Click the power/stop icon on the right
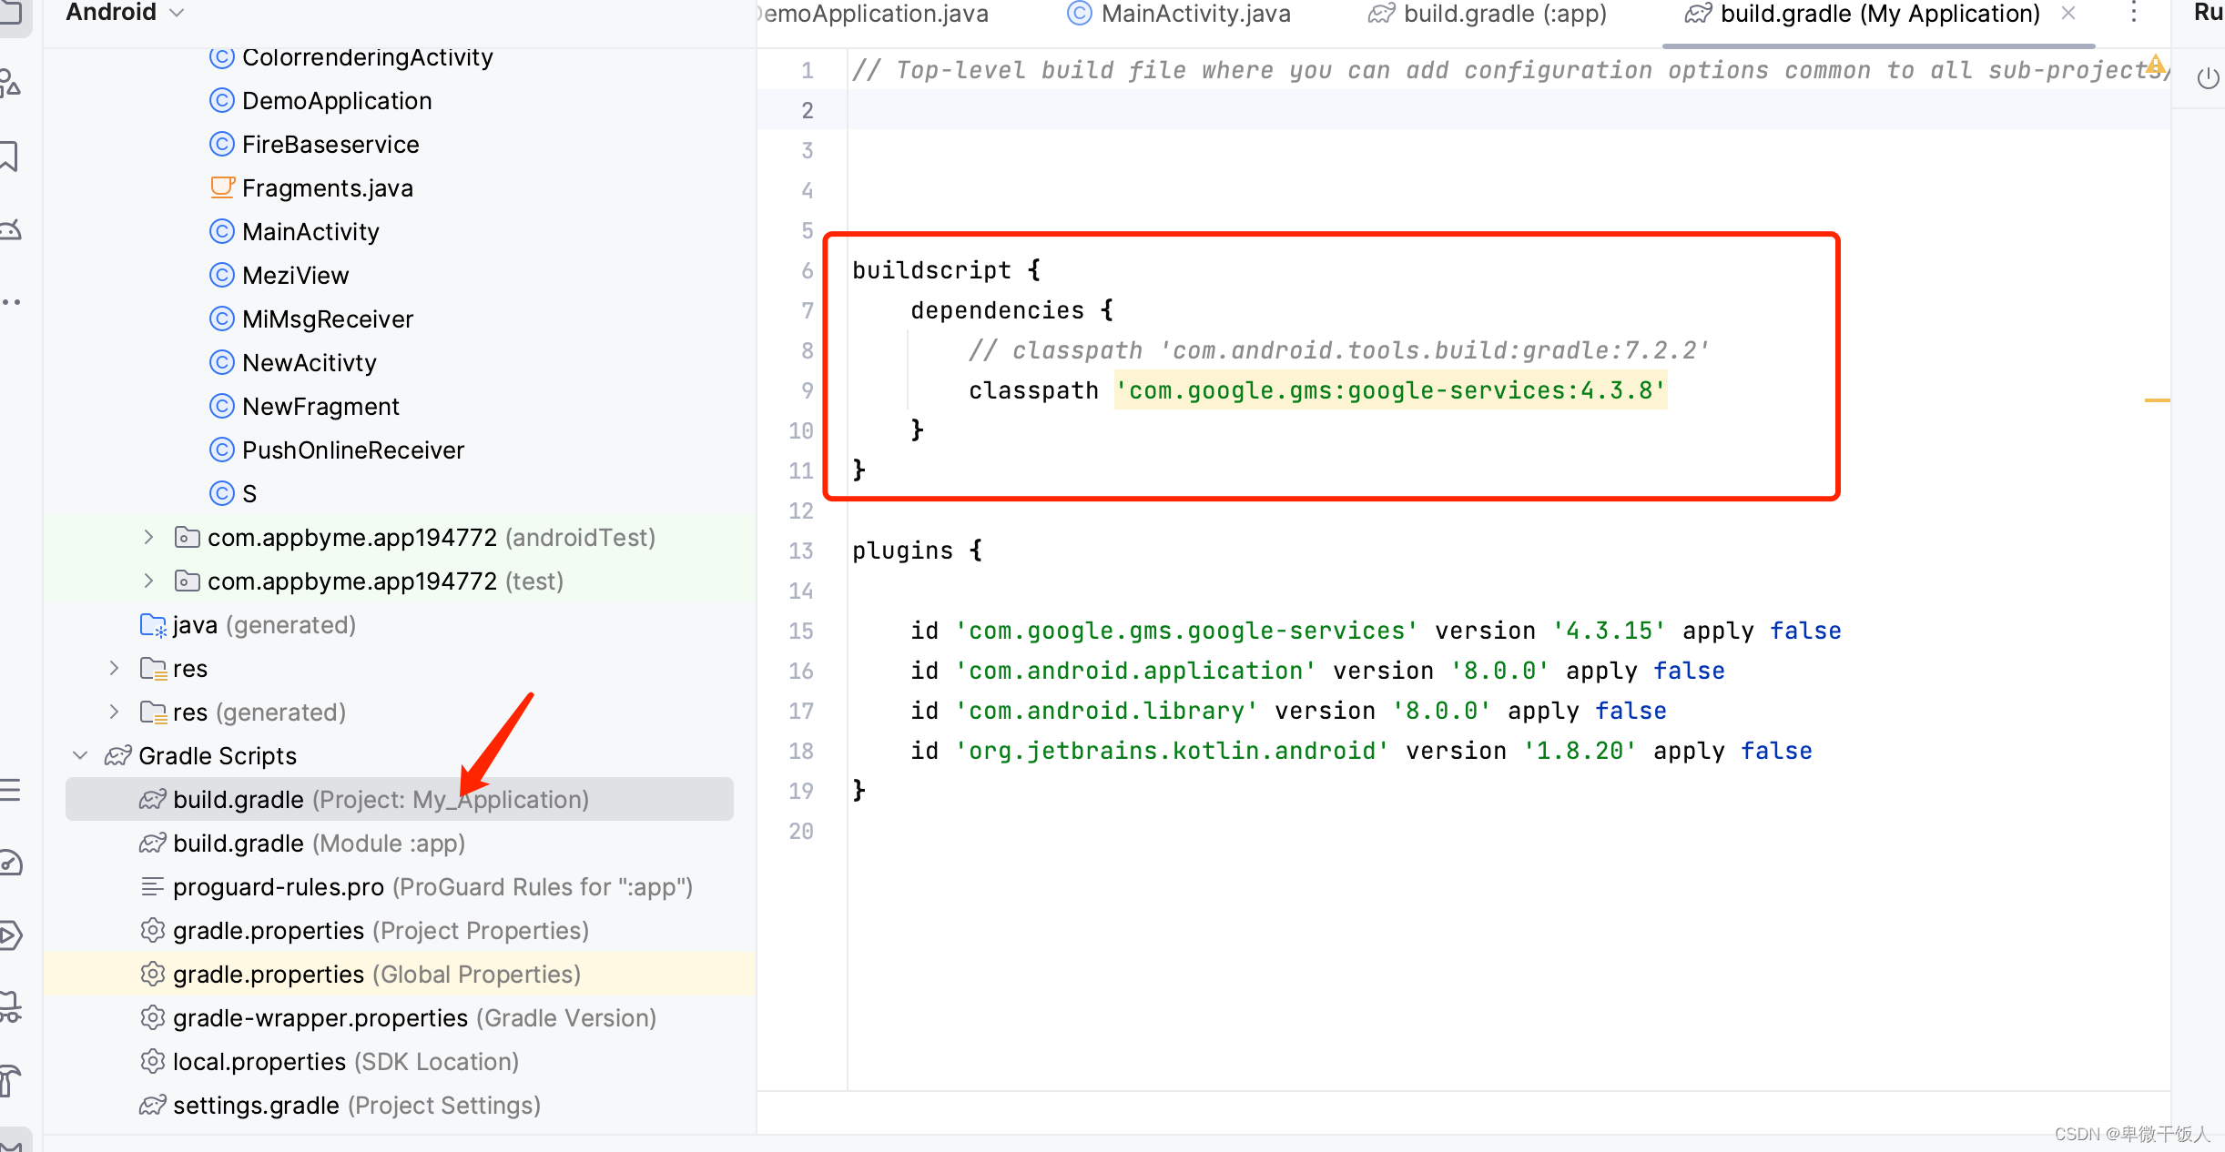 click(x=2208, y=77)
